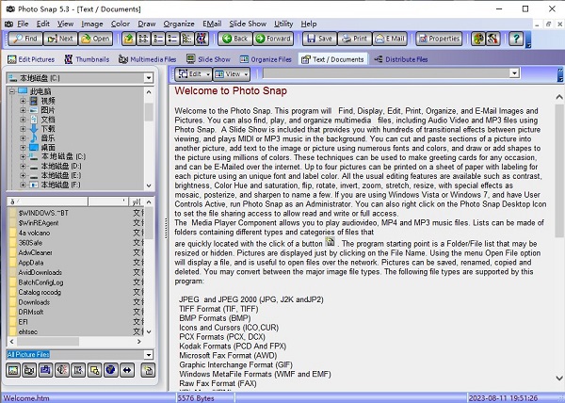Viewport: 565px width, 403px height.
Task: Click the file list horizontal scrollbar right arrow
Action: pyautogui.click(x=139, y=342)
